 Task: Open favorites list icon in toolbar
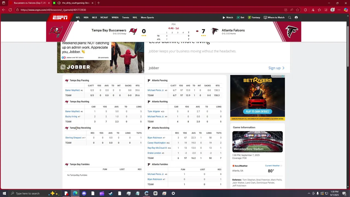point(319,10)
